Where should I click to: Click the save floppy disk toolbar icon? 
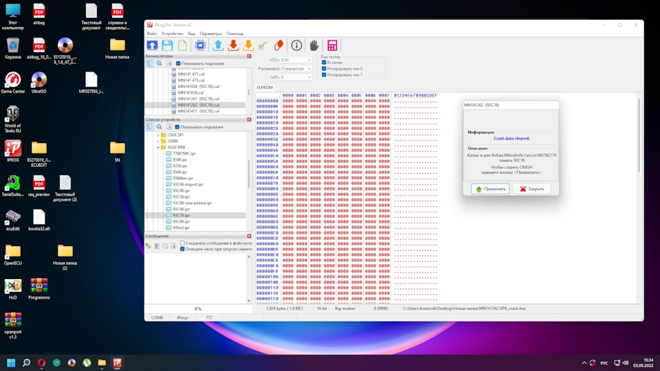168,45
